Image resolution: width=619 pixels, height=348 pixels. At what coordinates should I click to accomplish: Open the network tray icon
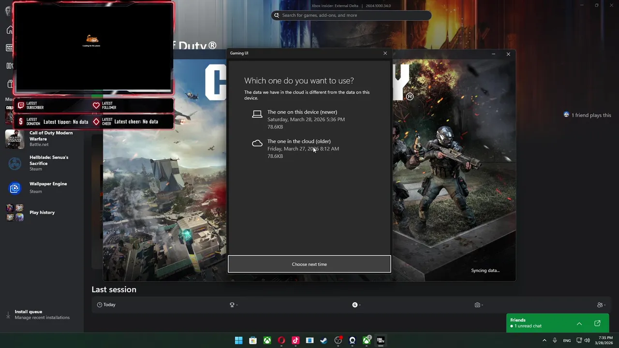579,340
